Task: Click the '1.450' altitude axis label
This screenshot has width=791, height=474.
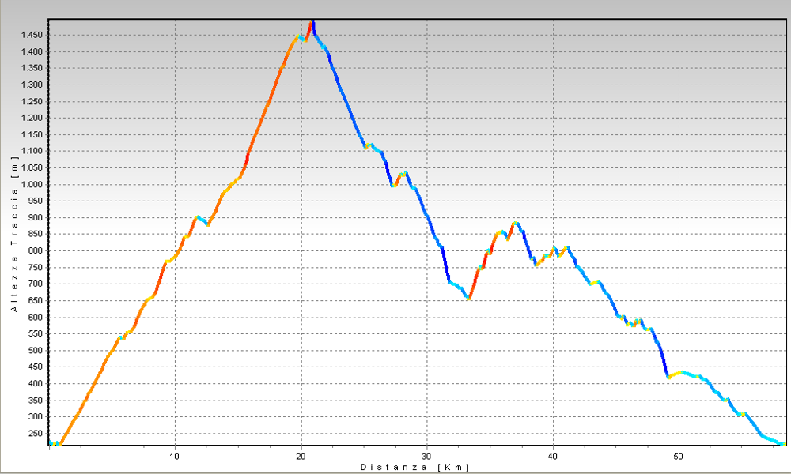Action: pos(30,36)
